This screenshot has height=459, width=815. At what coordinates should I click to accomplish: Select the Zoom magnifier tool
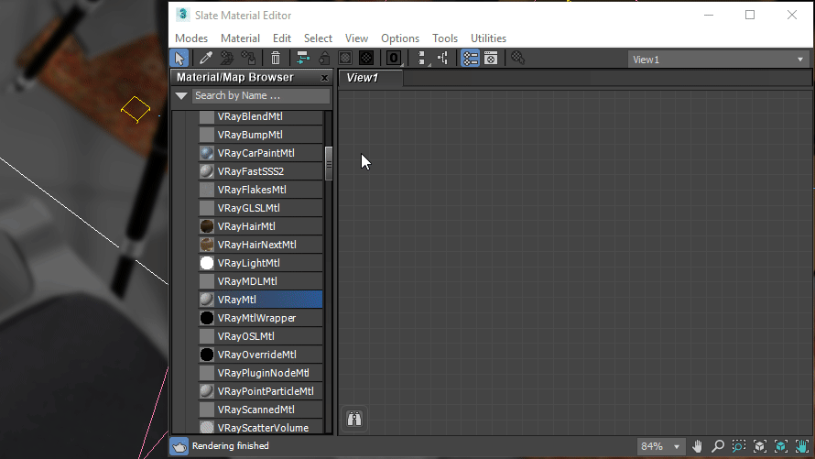pos(718,446)
